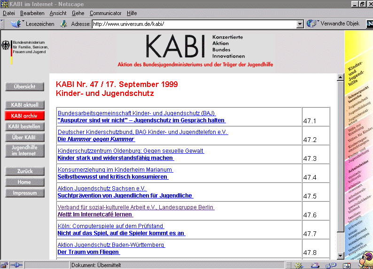Click the KABI aktuell sidebar button

24,105
